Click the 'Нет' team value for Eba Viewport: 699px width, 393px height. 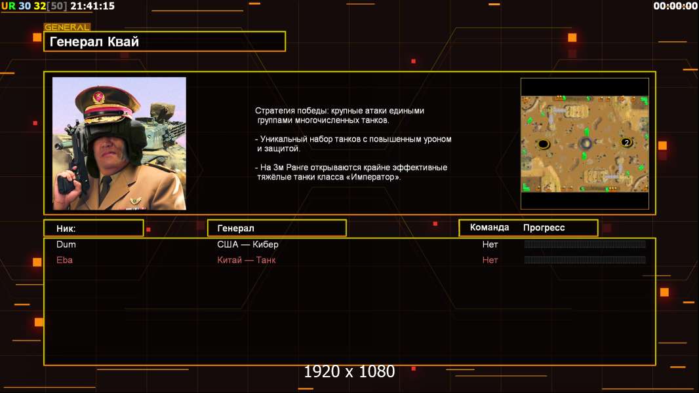pos(490,260)
